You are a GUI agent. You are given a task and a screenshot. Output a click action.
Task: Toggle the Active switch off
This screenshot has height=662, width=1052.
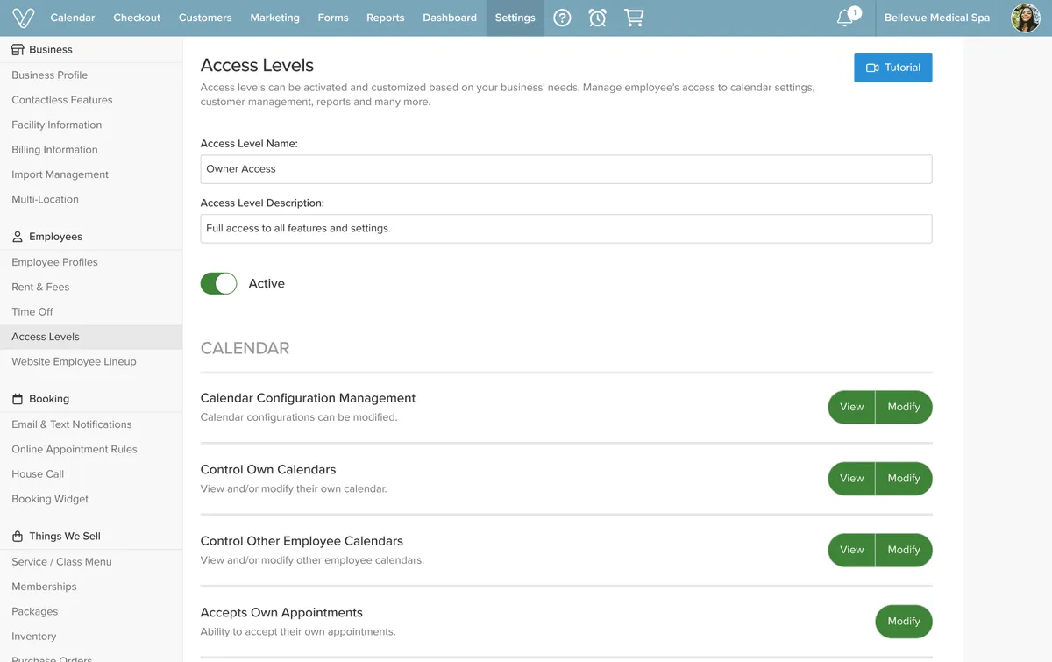coord(219,283)
